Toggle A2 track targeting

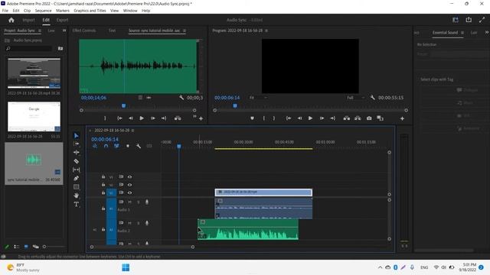111,230
